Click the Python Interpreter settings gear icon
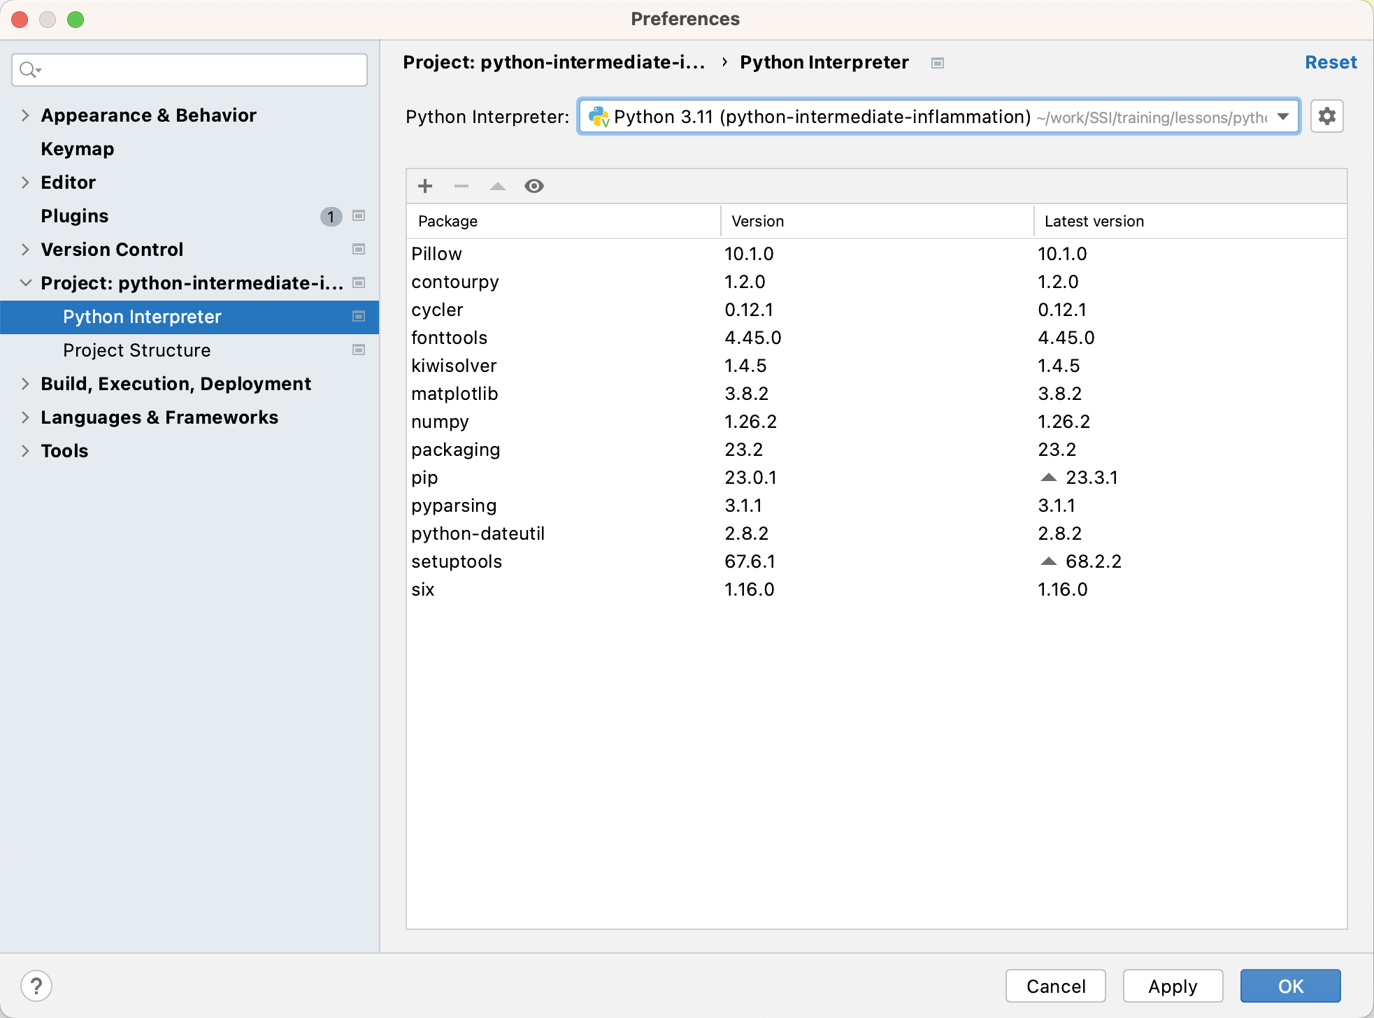The image size is (1374, 1018). (1326, 117)
